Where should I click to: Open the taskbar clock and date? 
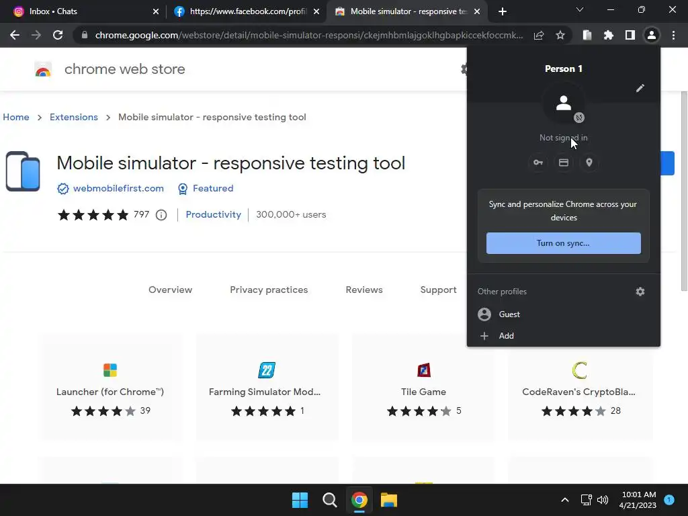click(638, 500)
